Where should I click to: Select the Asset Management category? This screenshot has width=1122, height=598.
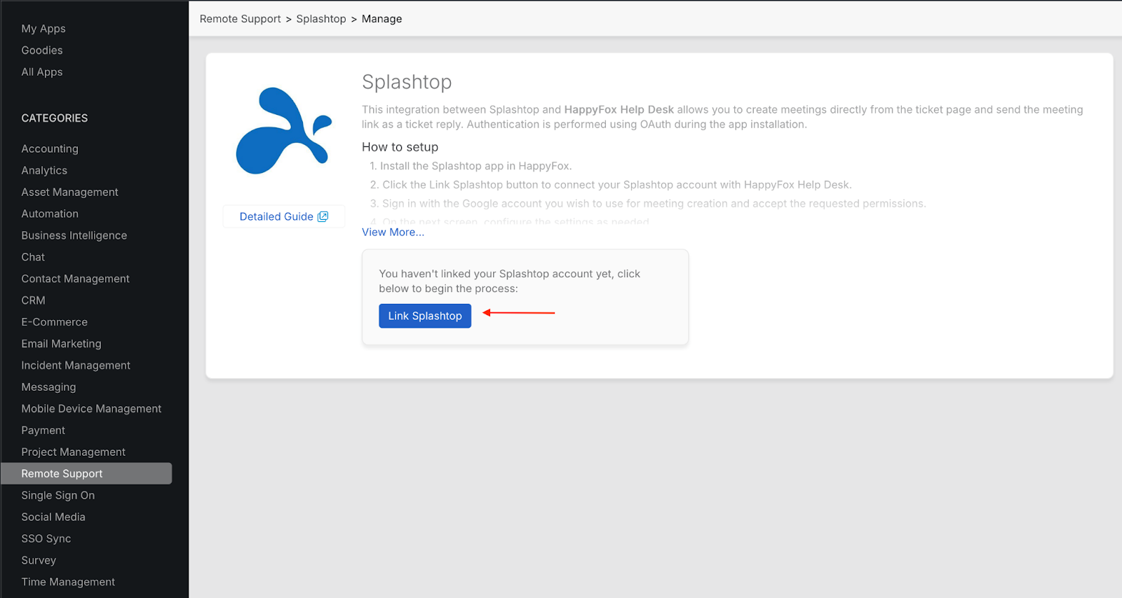coord(69,192)
